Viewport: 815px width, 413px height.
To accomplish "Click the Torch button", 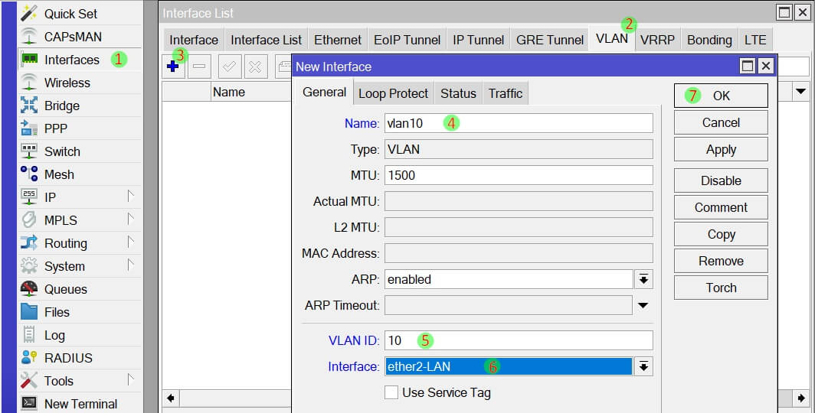I will (x=721, y=288).
